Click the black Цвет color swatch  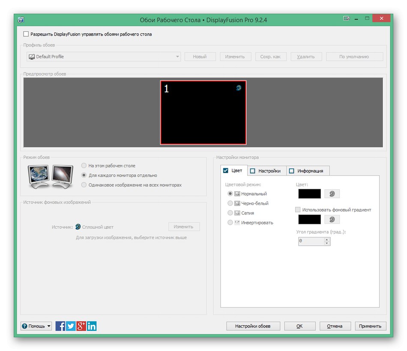309,194
